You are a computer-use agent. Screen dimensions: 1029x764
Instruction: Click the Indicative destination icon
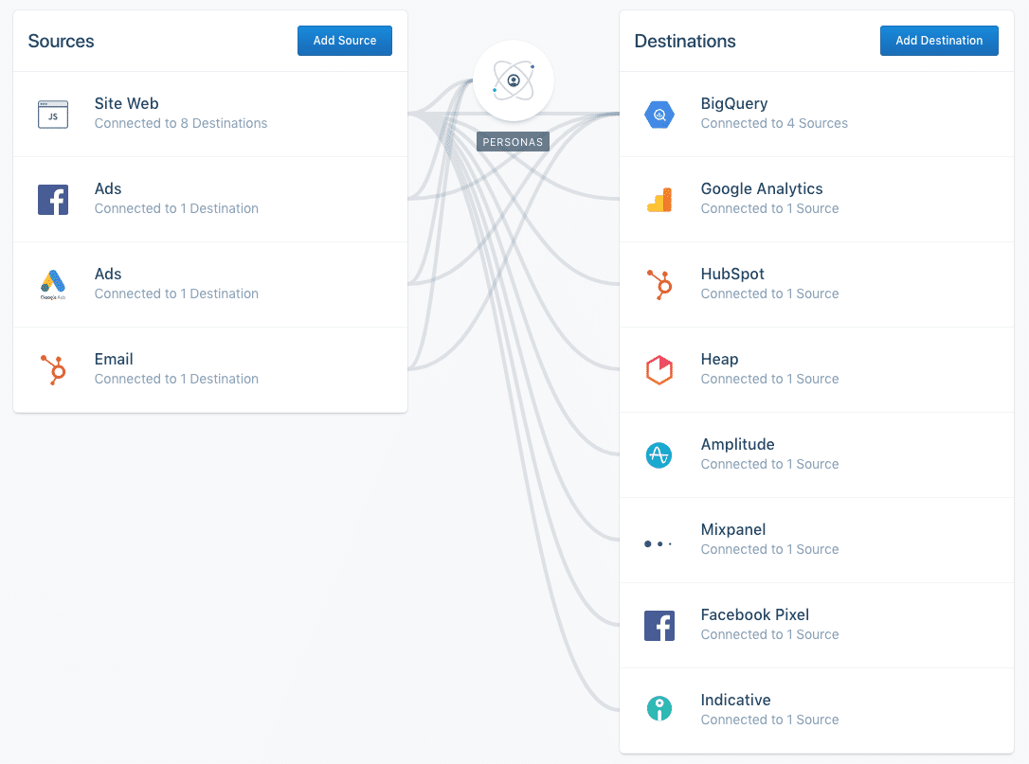[659, 709]
